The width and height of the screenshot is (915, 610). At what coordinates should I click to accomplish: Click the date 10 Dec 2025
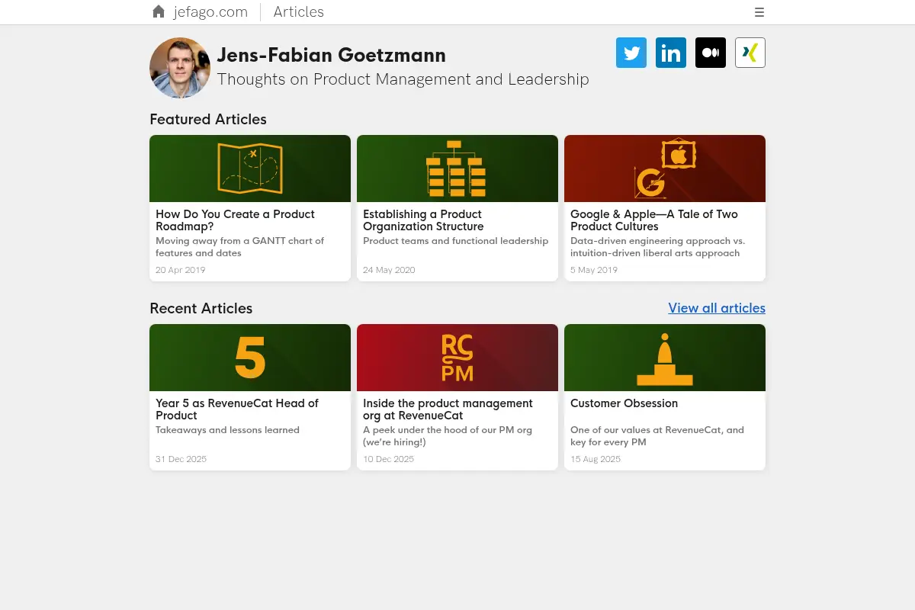tap(388, 459)
